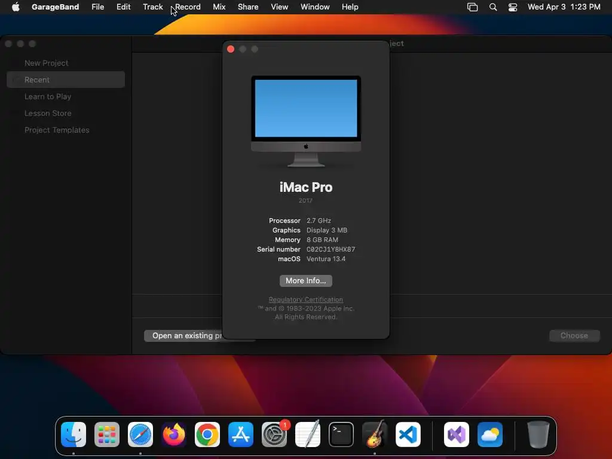Click the Display 3 MB graphics value
612x459 pixels.
327,230
